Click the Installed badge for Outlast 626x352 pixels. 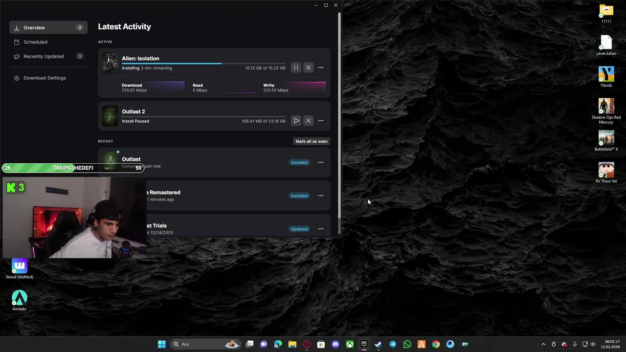tap(299, 162)
